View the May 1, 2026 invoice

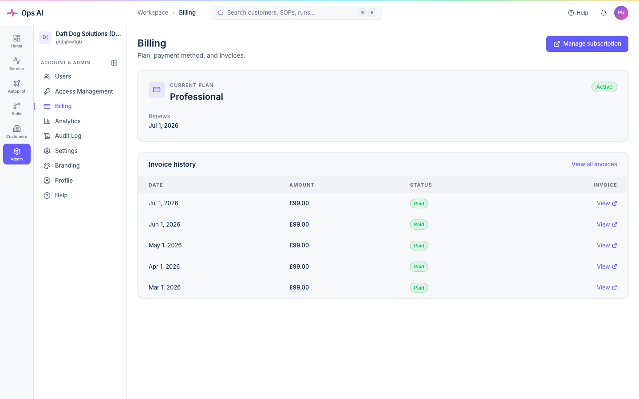(x=607, y=246)
